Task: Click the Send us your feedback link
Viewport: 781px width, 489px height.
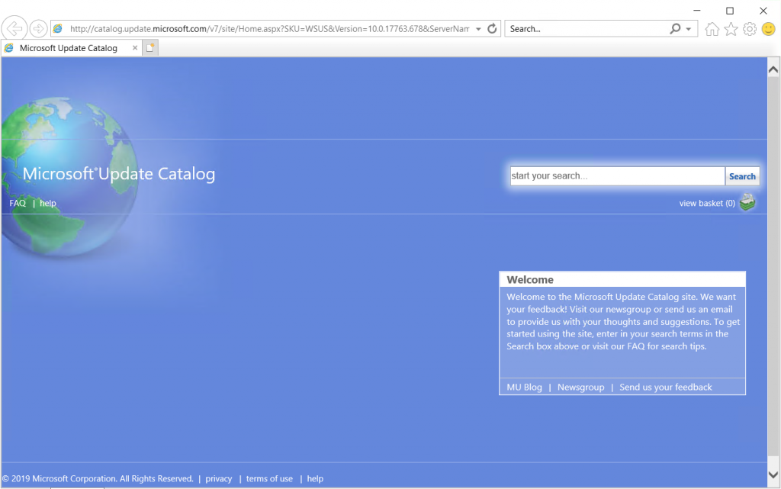Action: pos(665,387)
